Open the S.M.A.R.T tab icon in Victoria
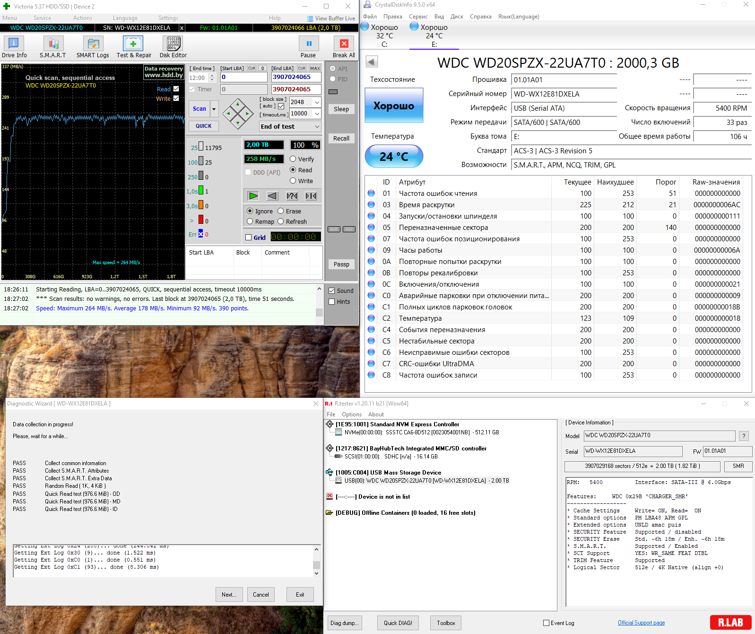This screenshot has height=634, width=755. (x=53, y=47)
